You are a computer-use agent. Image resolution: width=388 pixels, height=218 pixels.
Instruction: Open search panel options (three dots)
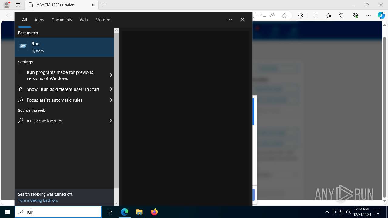(x=230, y=20)
